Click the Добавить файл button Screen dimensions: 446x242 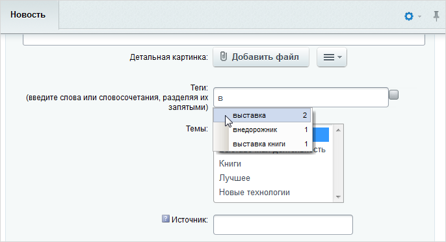[x=261, y=57]
